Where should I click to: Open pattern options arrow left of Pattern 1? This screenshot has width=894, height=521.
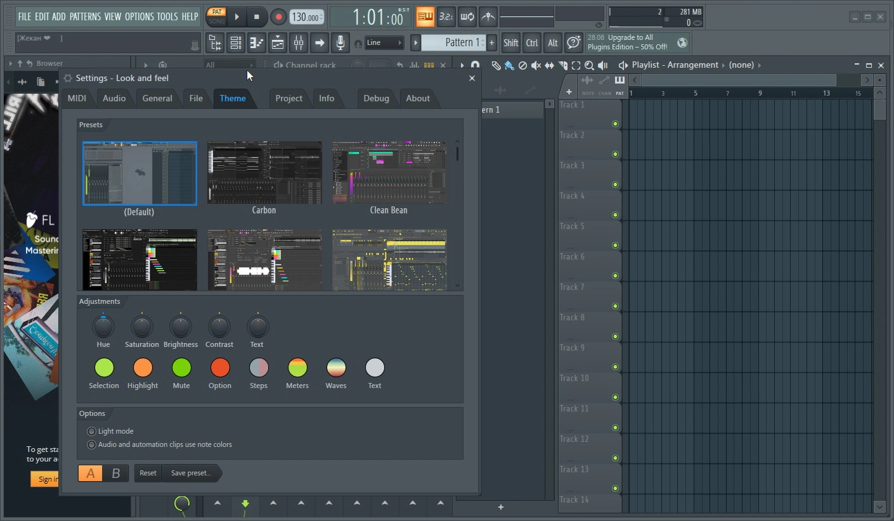(416, 42)
